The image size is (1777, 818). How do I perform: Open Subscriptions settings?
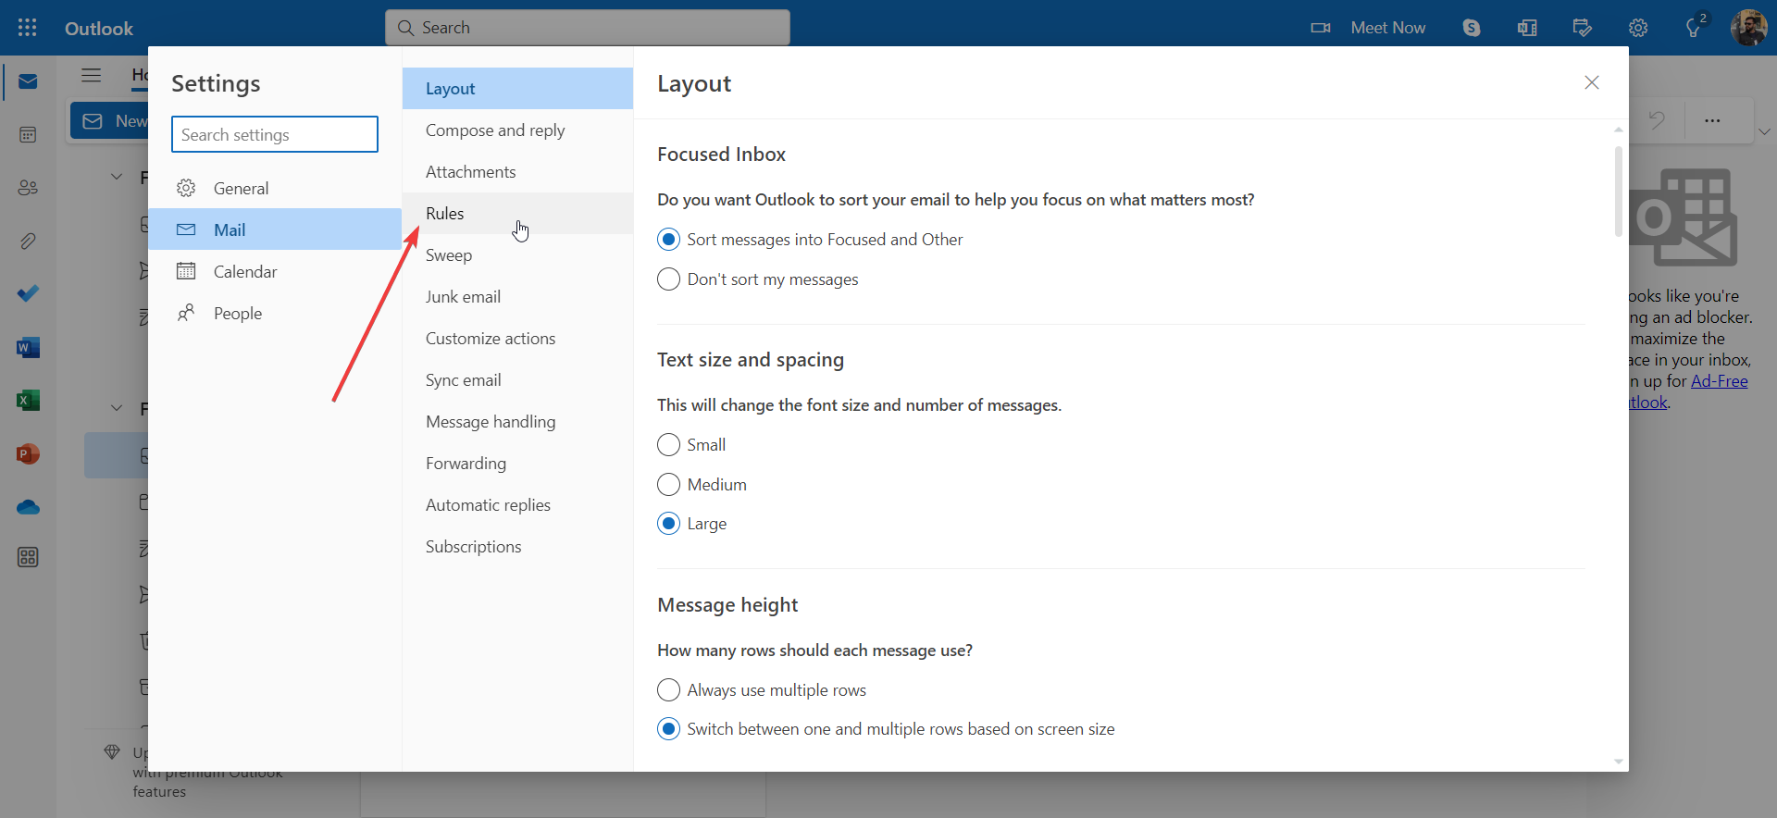517,546
